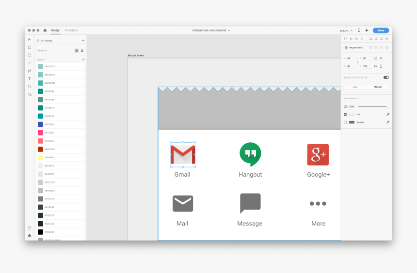
Task: Add a new color with plus icon
Action: [83, 60]
